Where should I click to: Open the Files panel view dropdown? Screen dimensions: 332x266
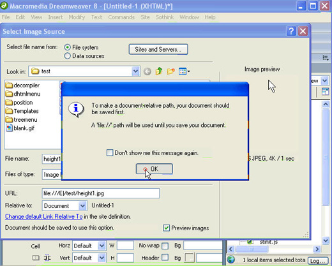coord(324,80)
